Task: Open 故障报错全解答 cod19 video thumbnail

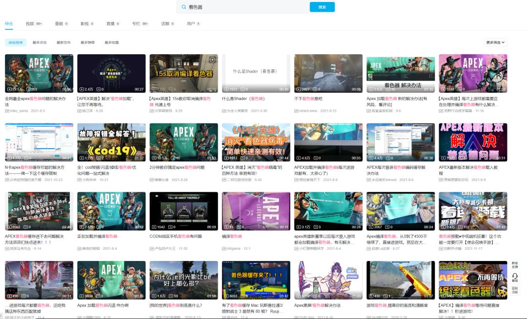Action: 111,142
